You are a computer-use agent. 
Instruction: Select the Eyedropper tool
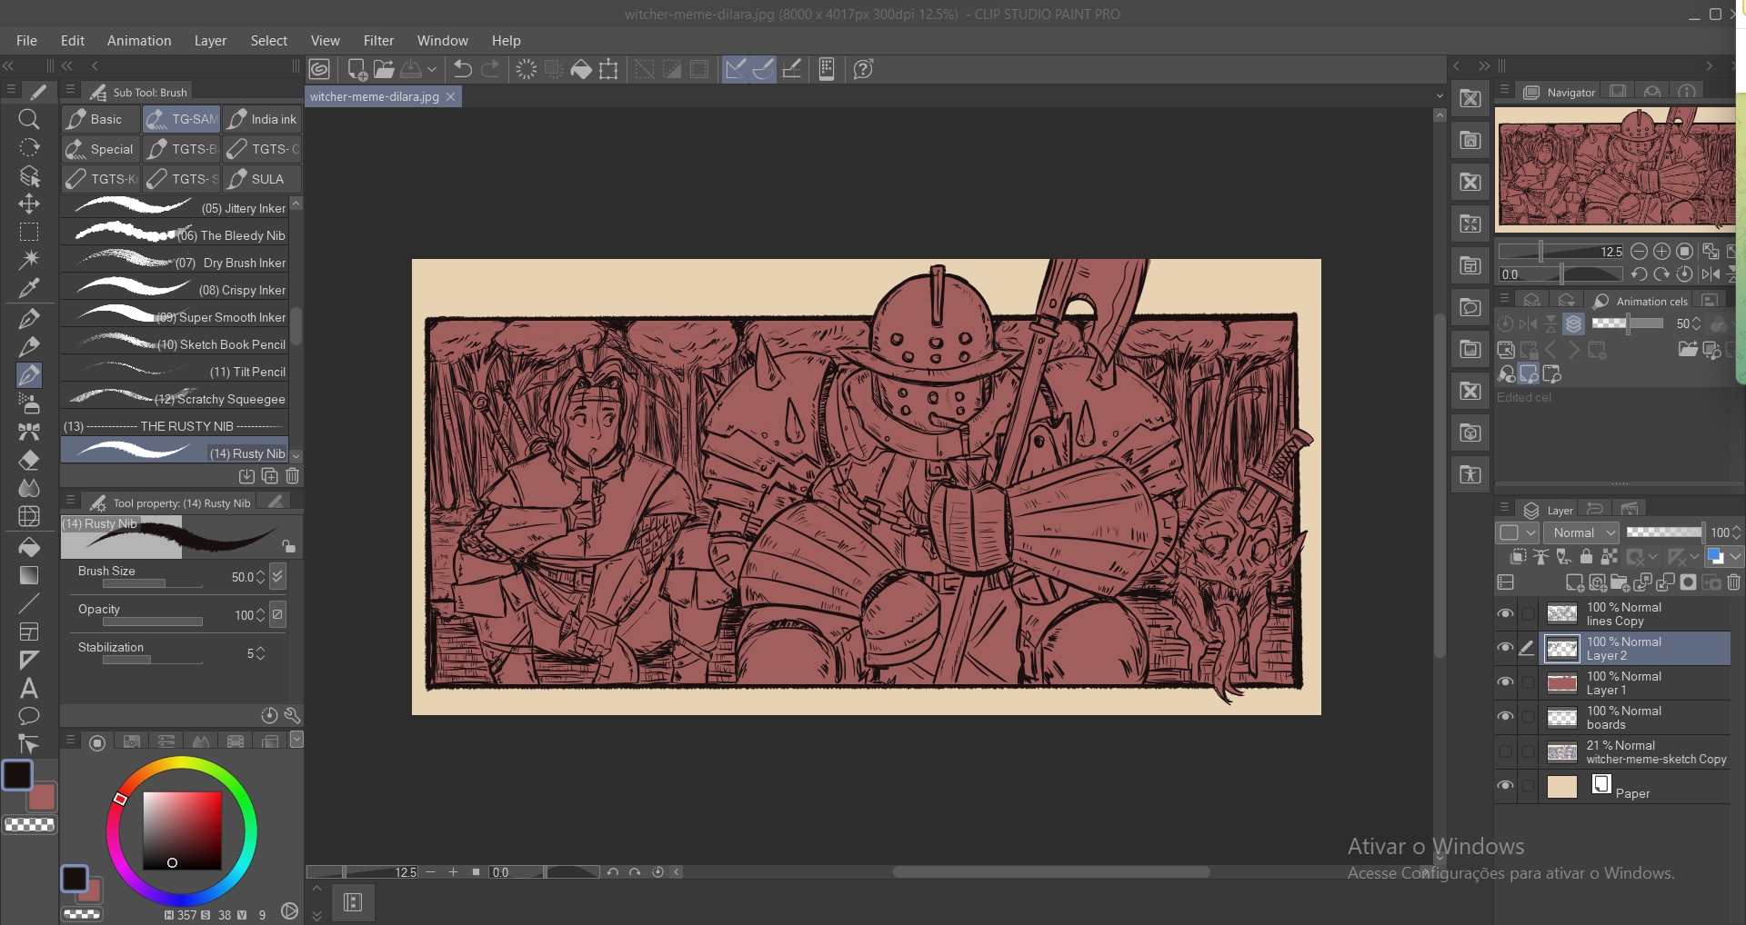[29, 289]
